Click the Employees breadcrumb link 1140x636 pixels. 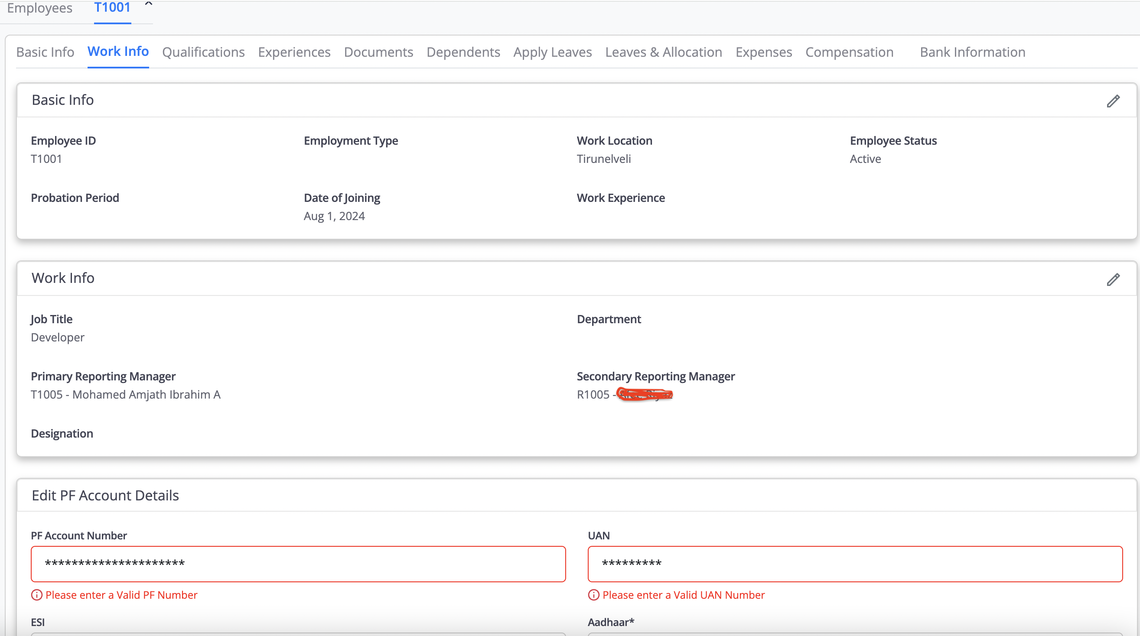pos(40,8)
